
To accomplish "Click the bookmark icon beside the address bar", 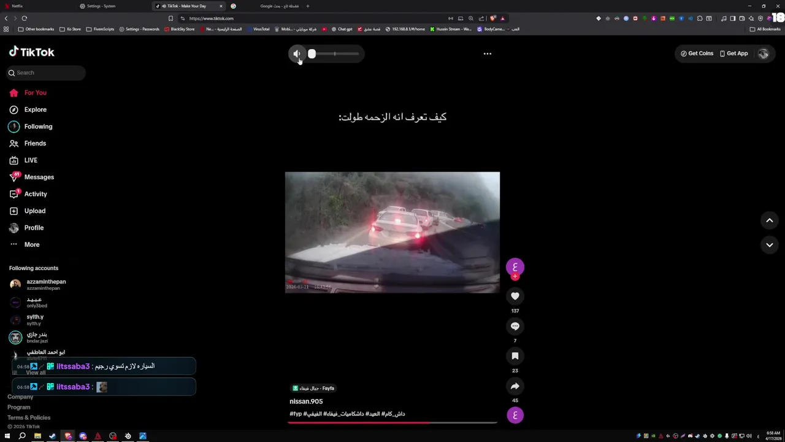I will (x=170, y=18).
